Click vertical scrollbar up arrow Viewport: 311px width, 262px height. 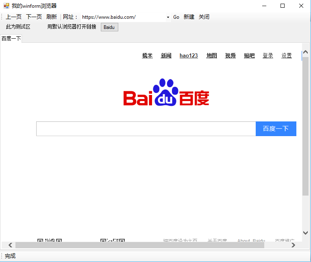[305, 52]
